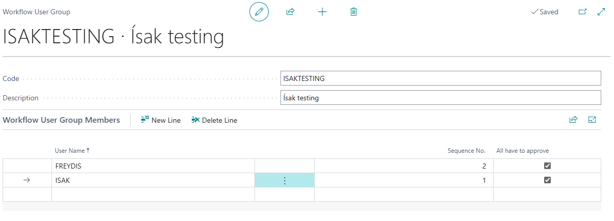Maximize the Members subpage icon

coord(592,120)
